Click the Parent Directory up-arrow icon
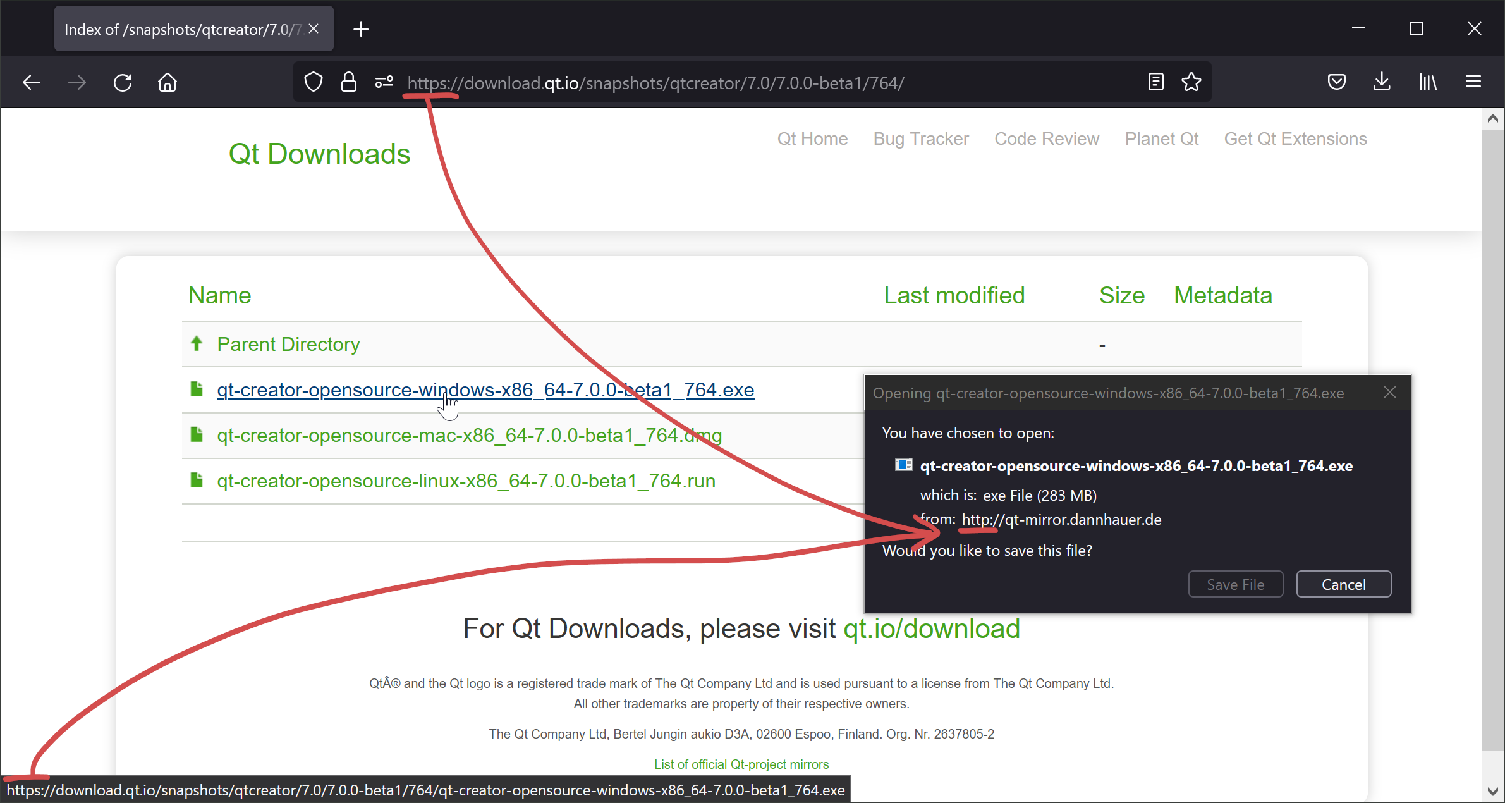 [x=197, y=343]
